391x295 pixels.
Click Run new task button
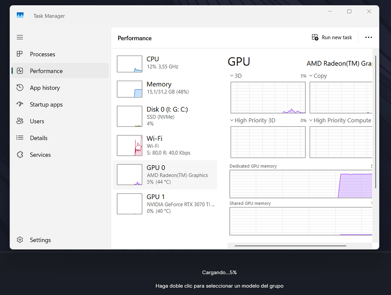pyautogui.click(x=332, y=37)
